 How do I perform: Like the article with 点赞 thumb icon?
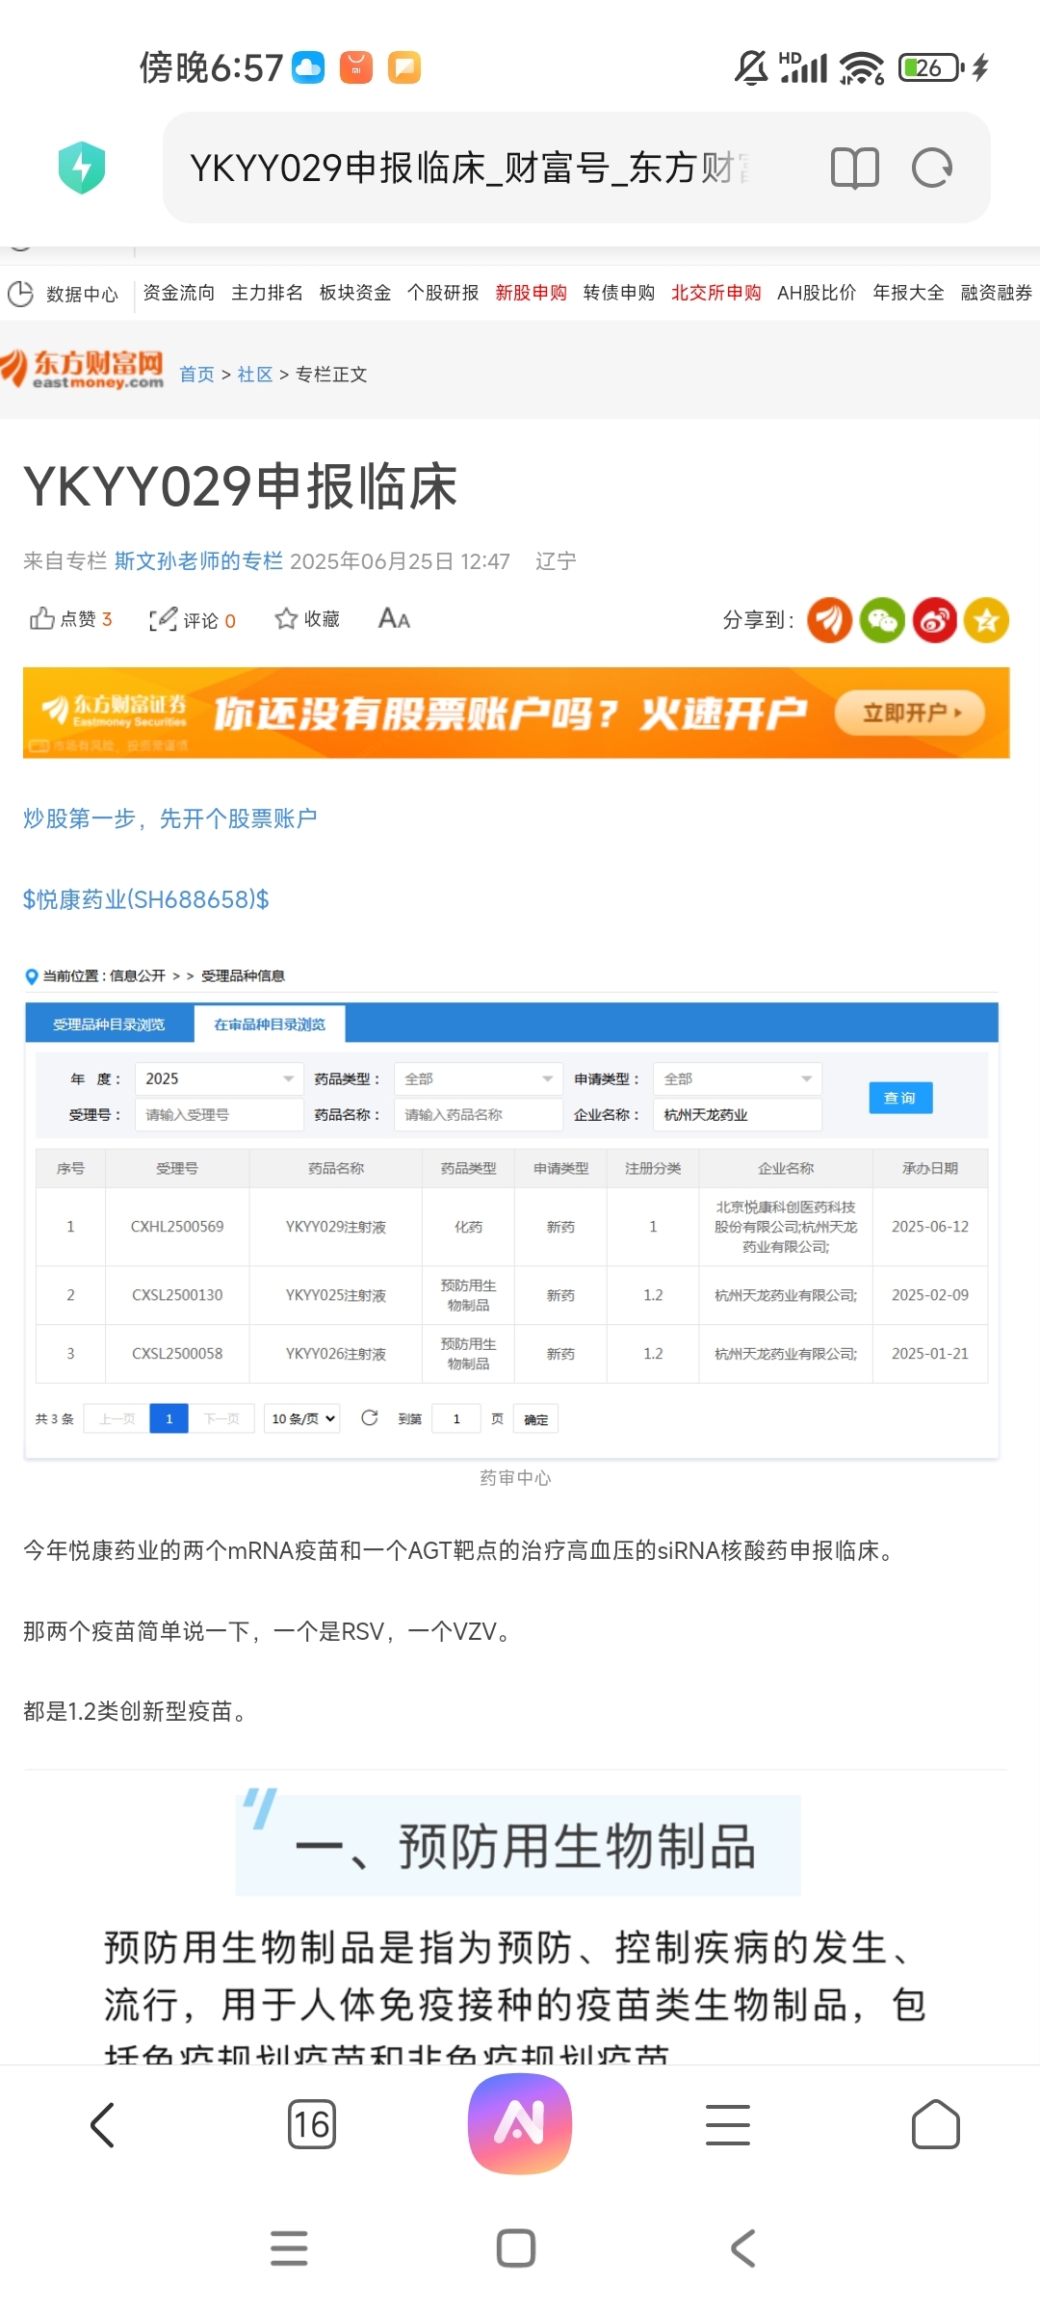tap(42, 618)
